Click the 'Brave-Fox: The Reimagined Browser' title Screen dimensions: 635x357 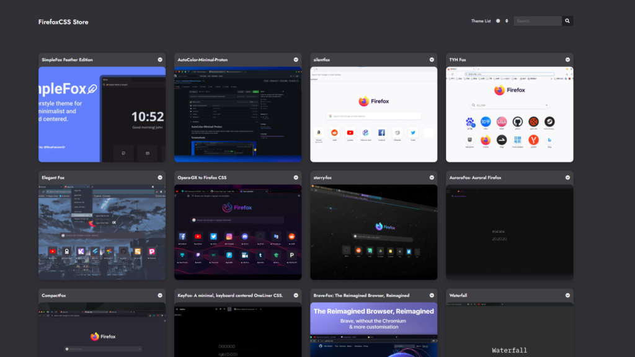362,296
